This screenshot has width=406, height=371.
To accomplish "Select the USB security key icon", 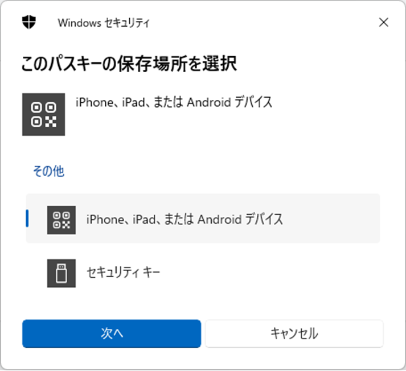I will (x=61, y=273).
